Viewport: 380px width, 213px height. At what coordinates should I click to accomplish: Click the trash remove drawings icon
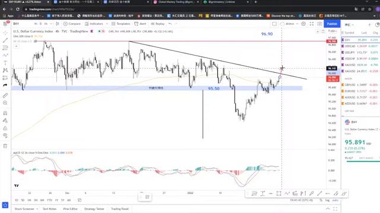(x=5, y=146)
